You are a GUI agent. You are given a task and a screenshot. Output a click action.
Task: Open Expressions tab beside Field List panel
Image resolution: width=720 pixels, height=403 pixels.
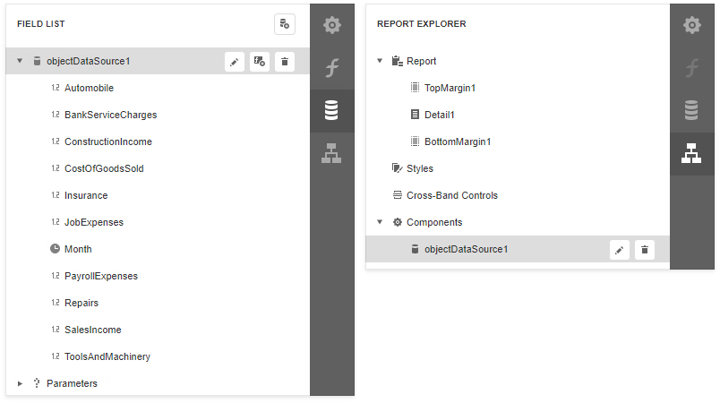(x=332, y=68)
